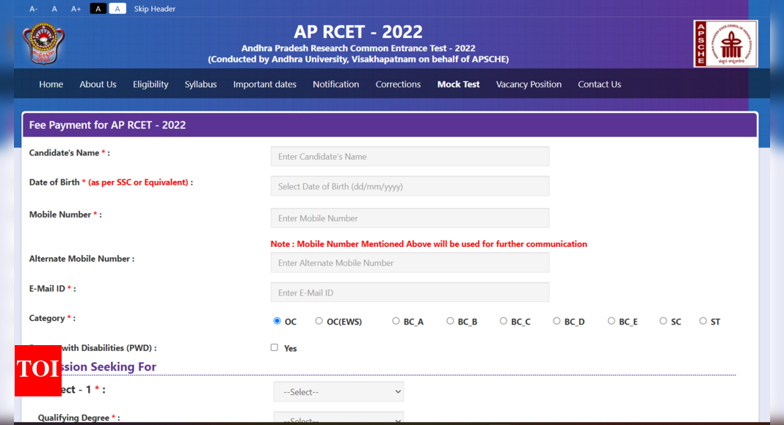
Task: Focus the Candidate's Name field
Action: [x=410, y=157]
